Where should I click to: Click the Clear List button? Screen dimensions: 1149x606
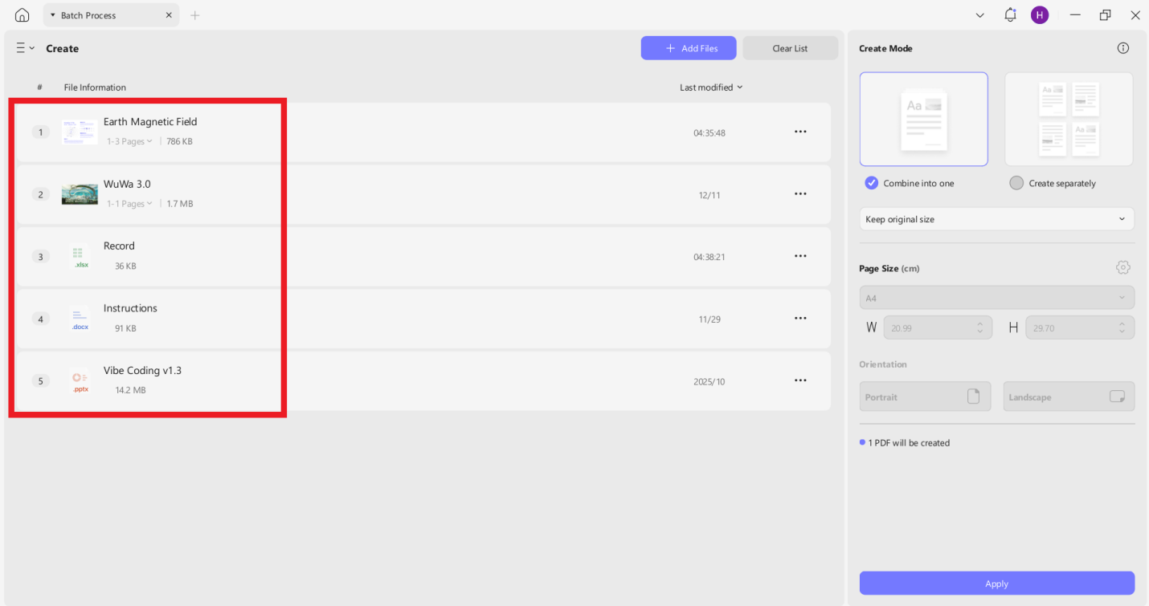[789, 48]
